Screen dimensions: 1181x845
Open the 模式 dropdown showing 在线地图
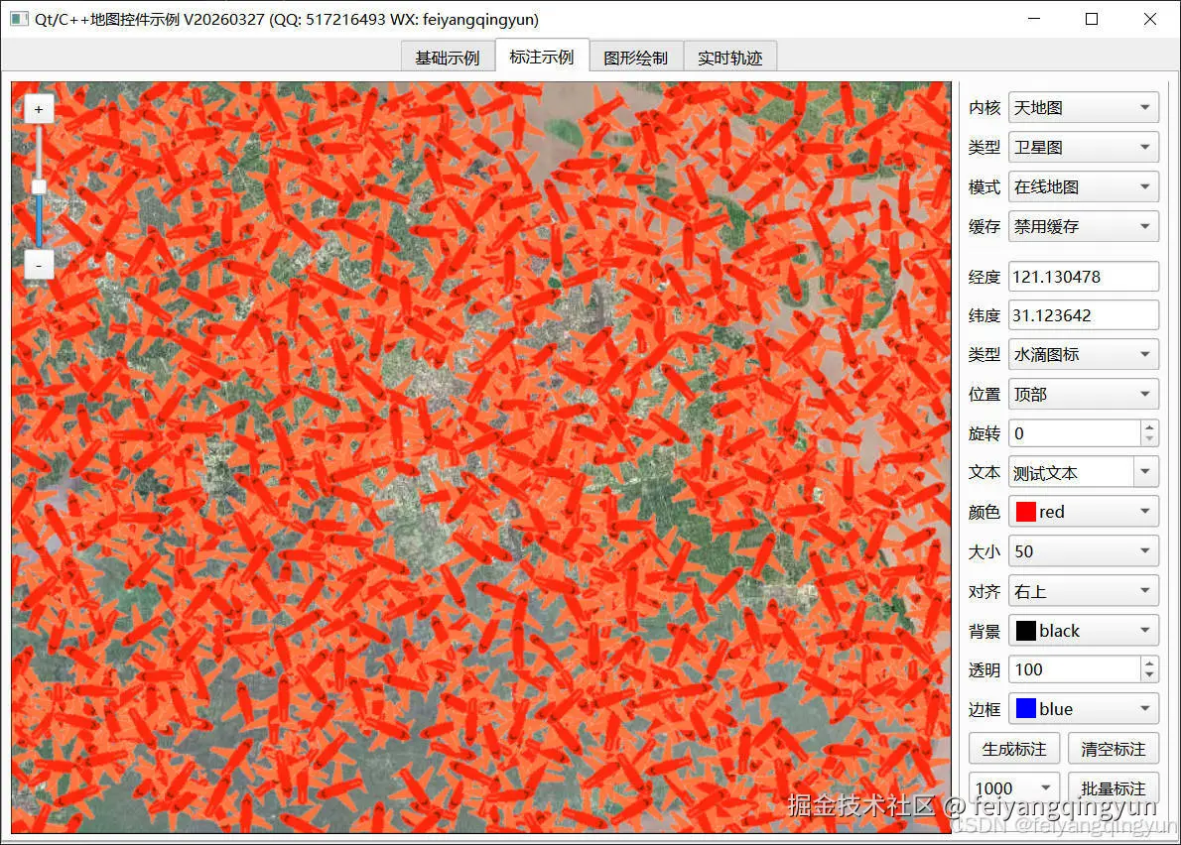point(1083,186)
